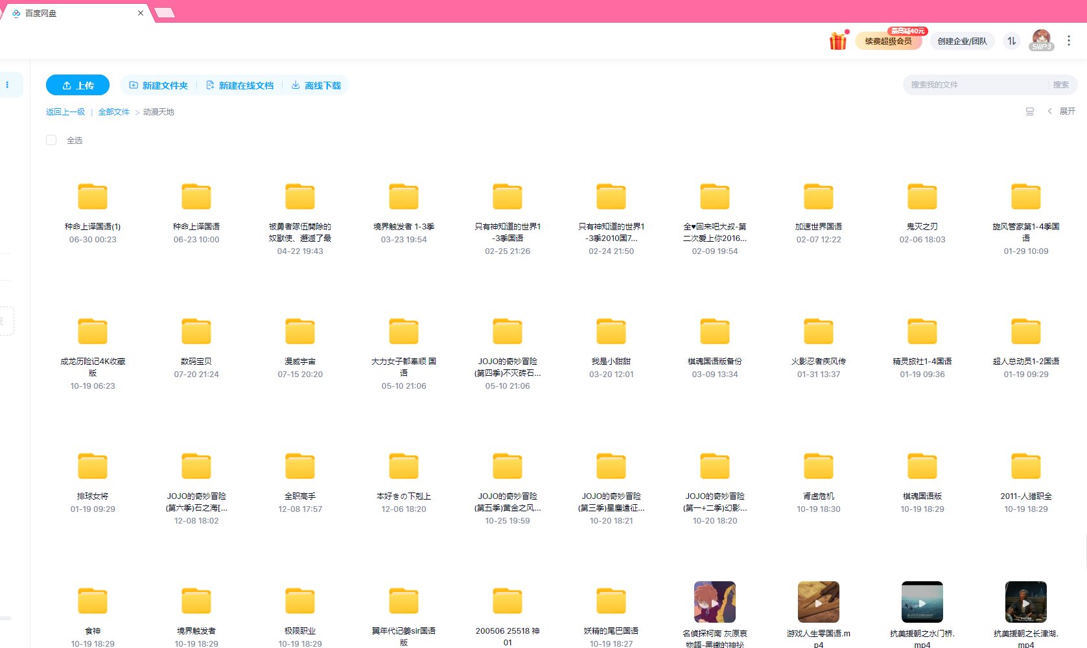This screenshot has width=1087, height=648.
Task: Click folder name JOJO的奇妙冒险(第一+二季)幻影
Action: click(x=715, y=502)
